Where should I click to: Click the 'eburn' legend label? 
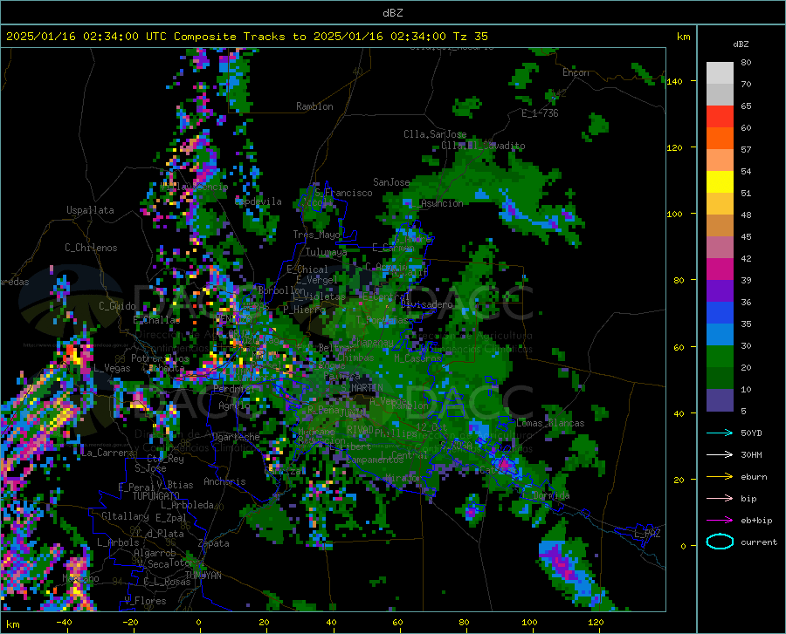pyautogui.click(x=754, y=477)
